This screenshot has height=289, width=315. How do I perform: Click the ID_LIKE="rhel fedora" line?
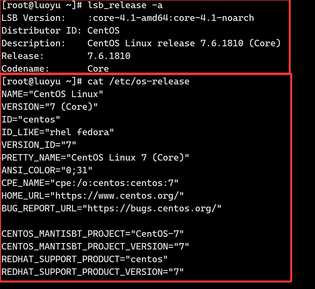point(58,132)
